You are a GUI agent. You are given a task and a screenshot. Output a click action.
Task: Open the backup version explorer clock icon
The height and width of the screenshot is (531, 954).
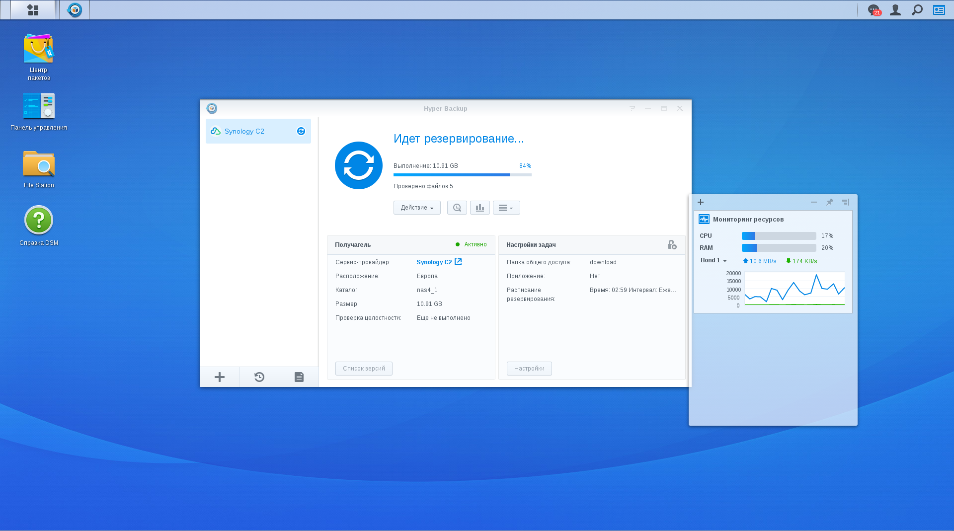457,208
